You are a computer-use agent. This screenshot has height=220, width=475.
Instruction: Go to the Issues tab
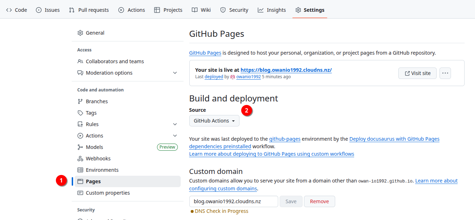48,10
